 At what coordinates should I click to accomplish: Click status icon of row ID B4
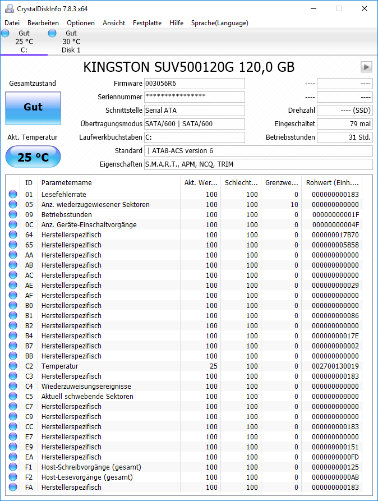[x=13, y=335]
